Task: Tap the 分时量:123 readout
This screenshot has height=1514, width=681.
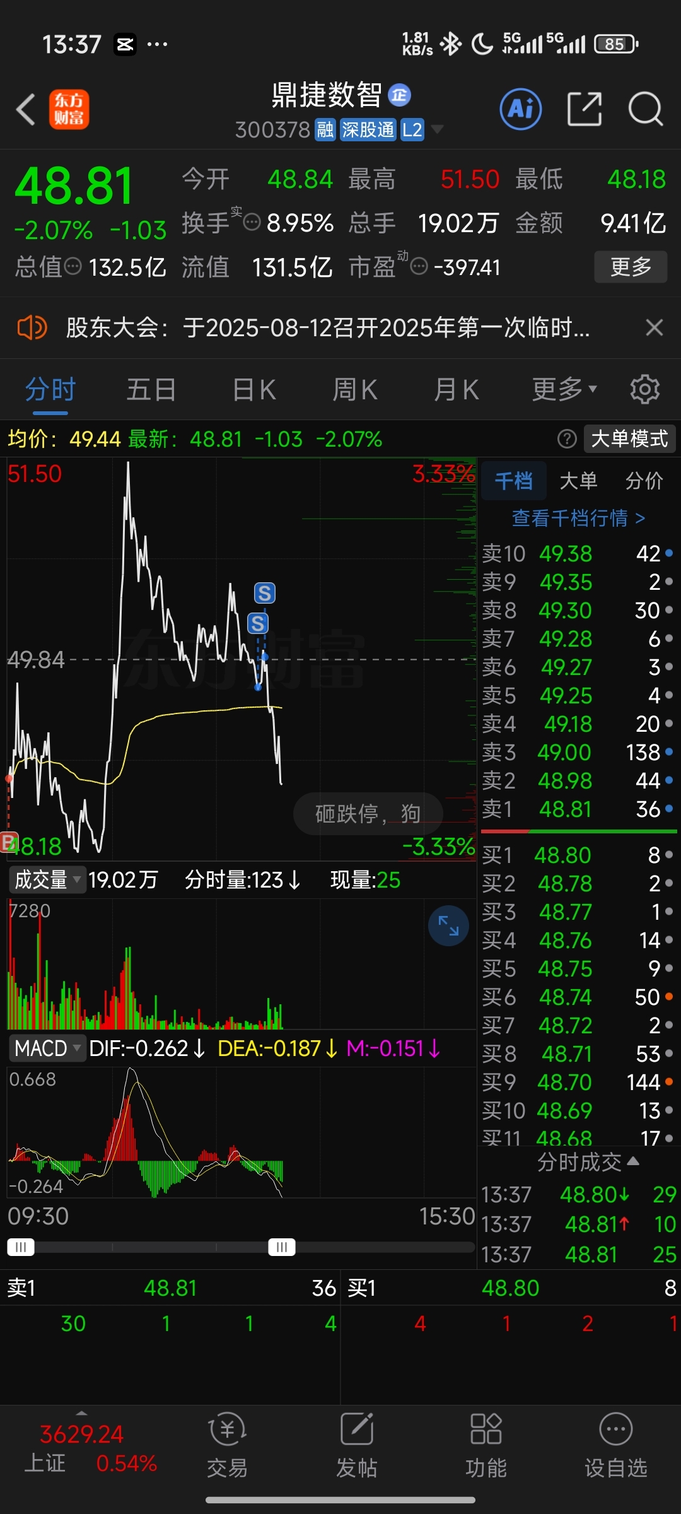Action: click(x=243, y=880)
